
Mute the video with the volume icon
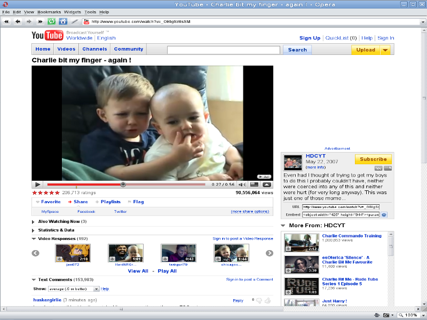pos(242,185)
